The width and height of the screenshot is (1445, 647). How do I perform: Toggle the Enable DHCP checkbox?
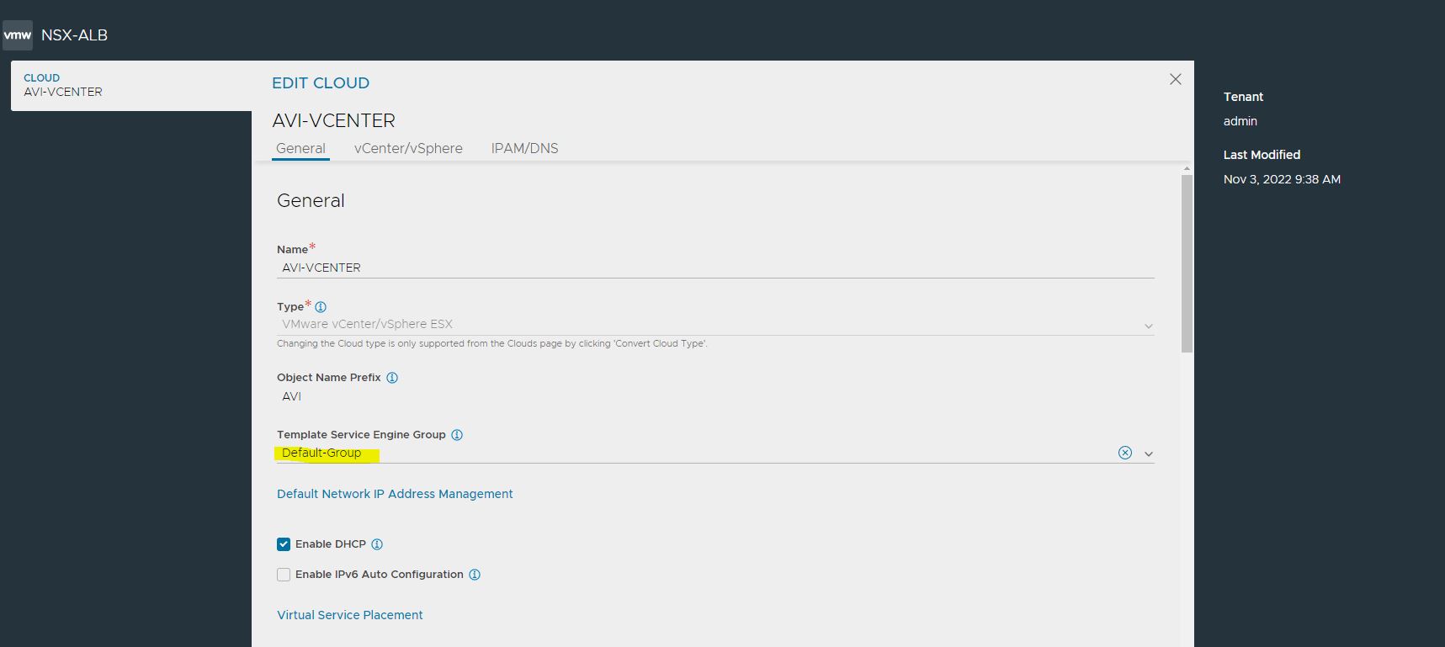(x=284, y=544)
